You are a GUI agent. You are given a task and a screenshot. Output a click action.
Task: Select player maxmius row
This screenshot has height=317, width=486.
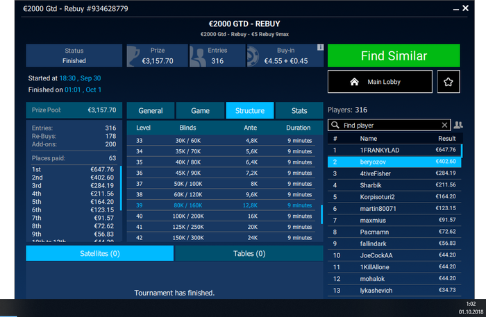[394, 221]
